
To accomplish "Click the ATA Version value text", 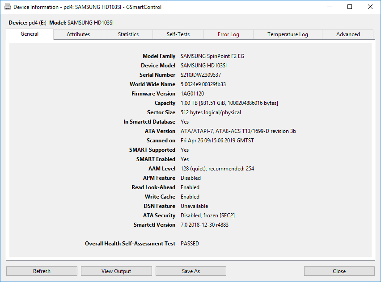I will (x=238, y=131).
